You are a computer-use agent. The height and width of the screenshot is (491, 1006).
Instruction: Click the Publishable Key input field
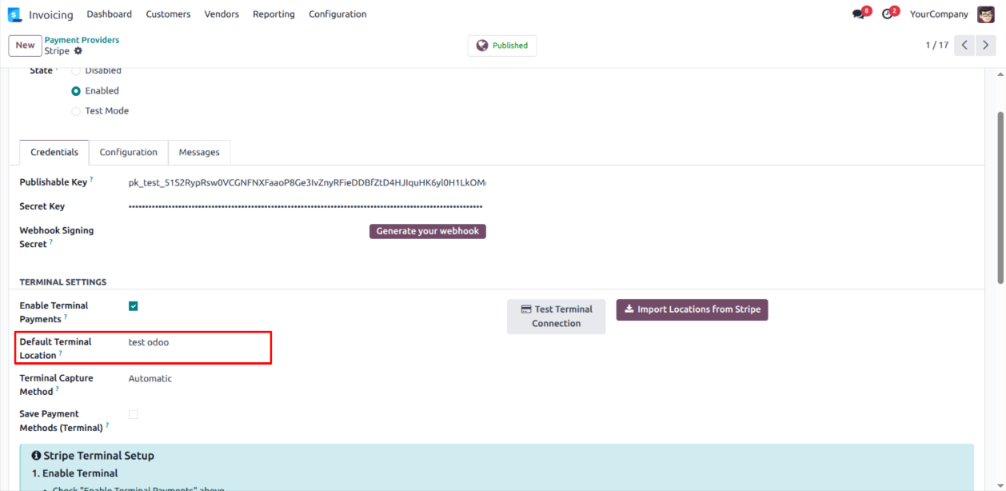click(x=307, y=183)
